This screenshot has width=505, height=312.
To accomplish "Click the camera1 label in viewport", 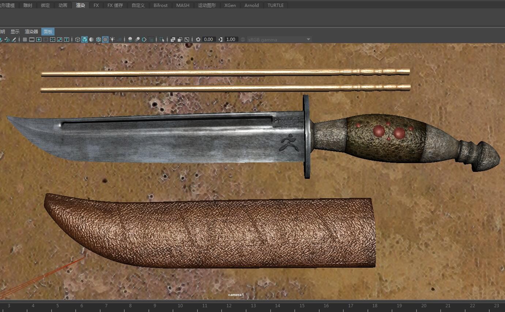I will (236, 295).
